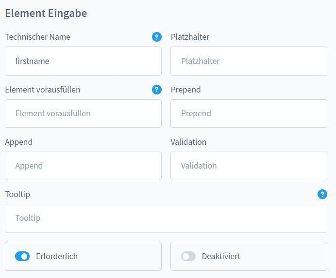Click the Prepend text field

coord(249,113)
